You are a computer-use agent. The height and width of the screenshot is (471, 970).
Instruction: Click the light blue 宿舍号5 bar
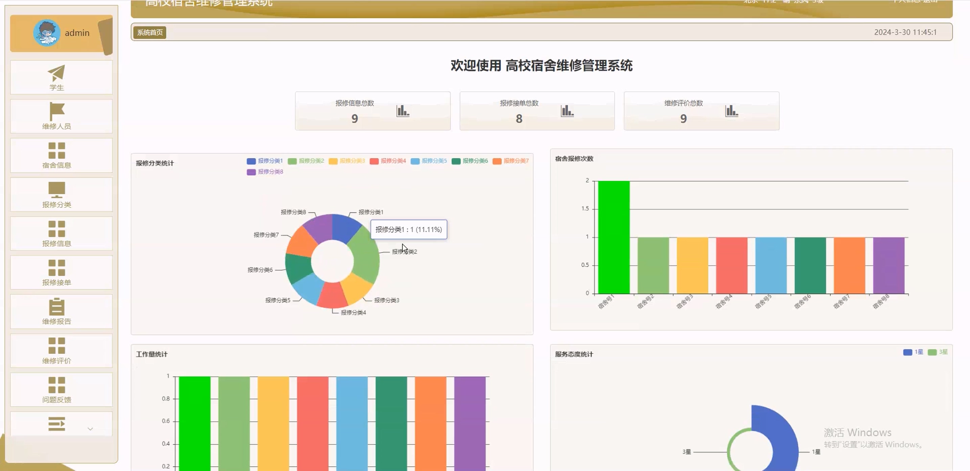[x=771, y=266]
